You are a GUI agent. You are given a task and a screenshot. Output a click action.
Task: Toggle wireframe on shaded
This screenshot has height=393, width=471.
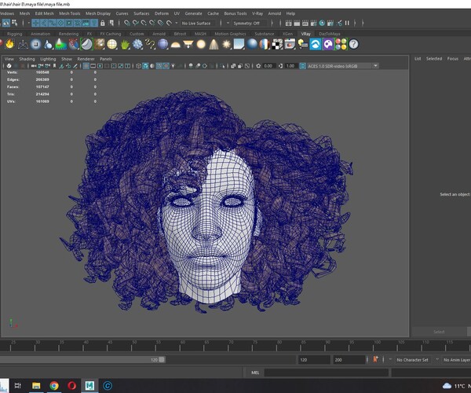pos(159,66)
